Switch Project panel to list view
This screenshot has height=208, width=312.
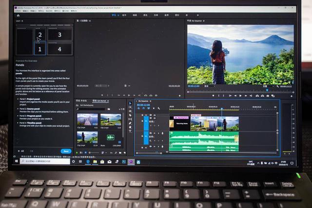81,153
